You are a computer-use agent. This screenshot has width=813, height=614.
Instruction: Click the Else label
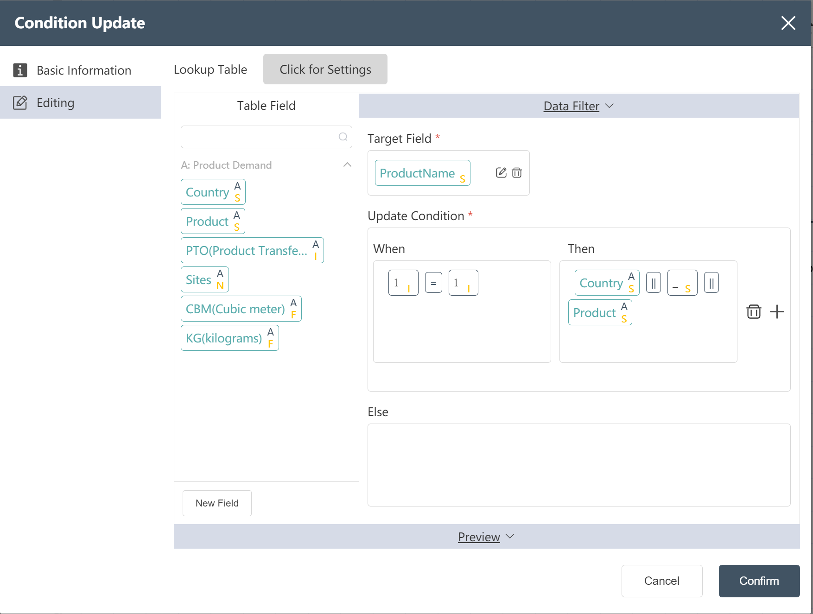pyautogui.click(x=378, y=412)
